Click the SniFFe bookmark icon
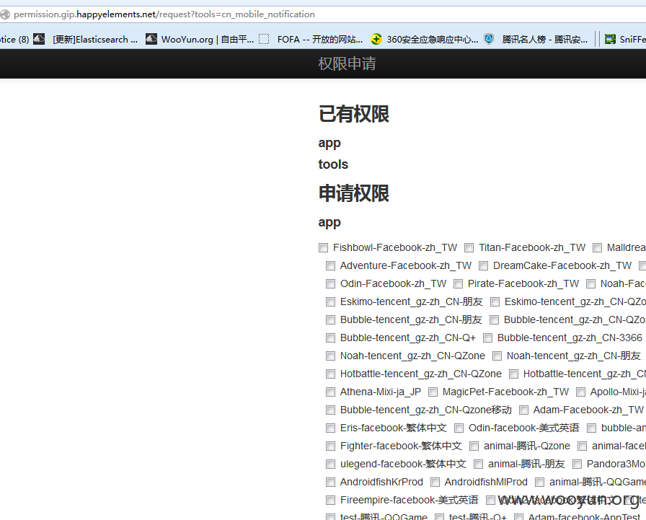This screenshot has width=646, height=520. [x=610, y=39]
